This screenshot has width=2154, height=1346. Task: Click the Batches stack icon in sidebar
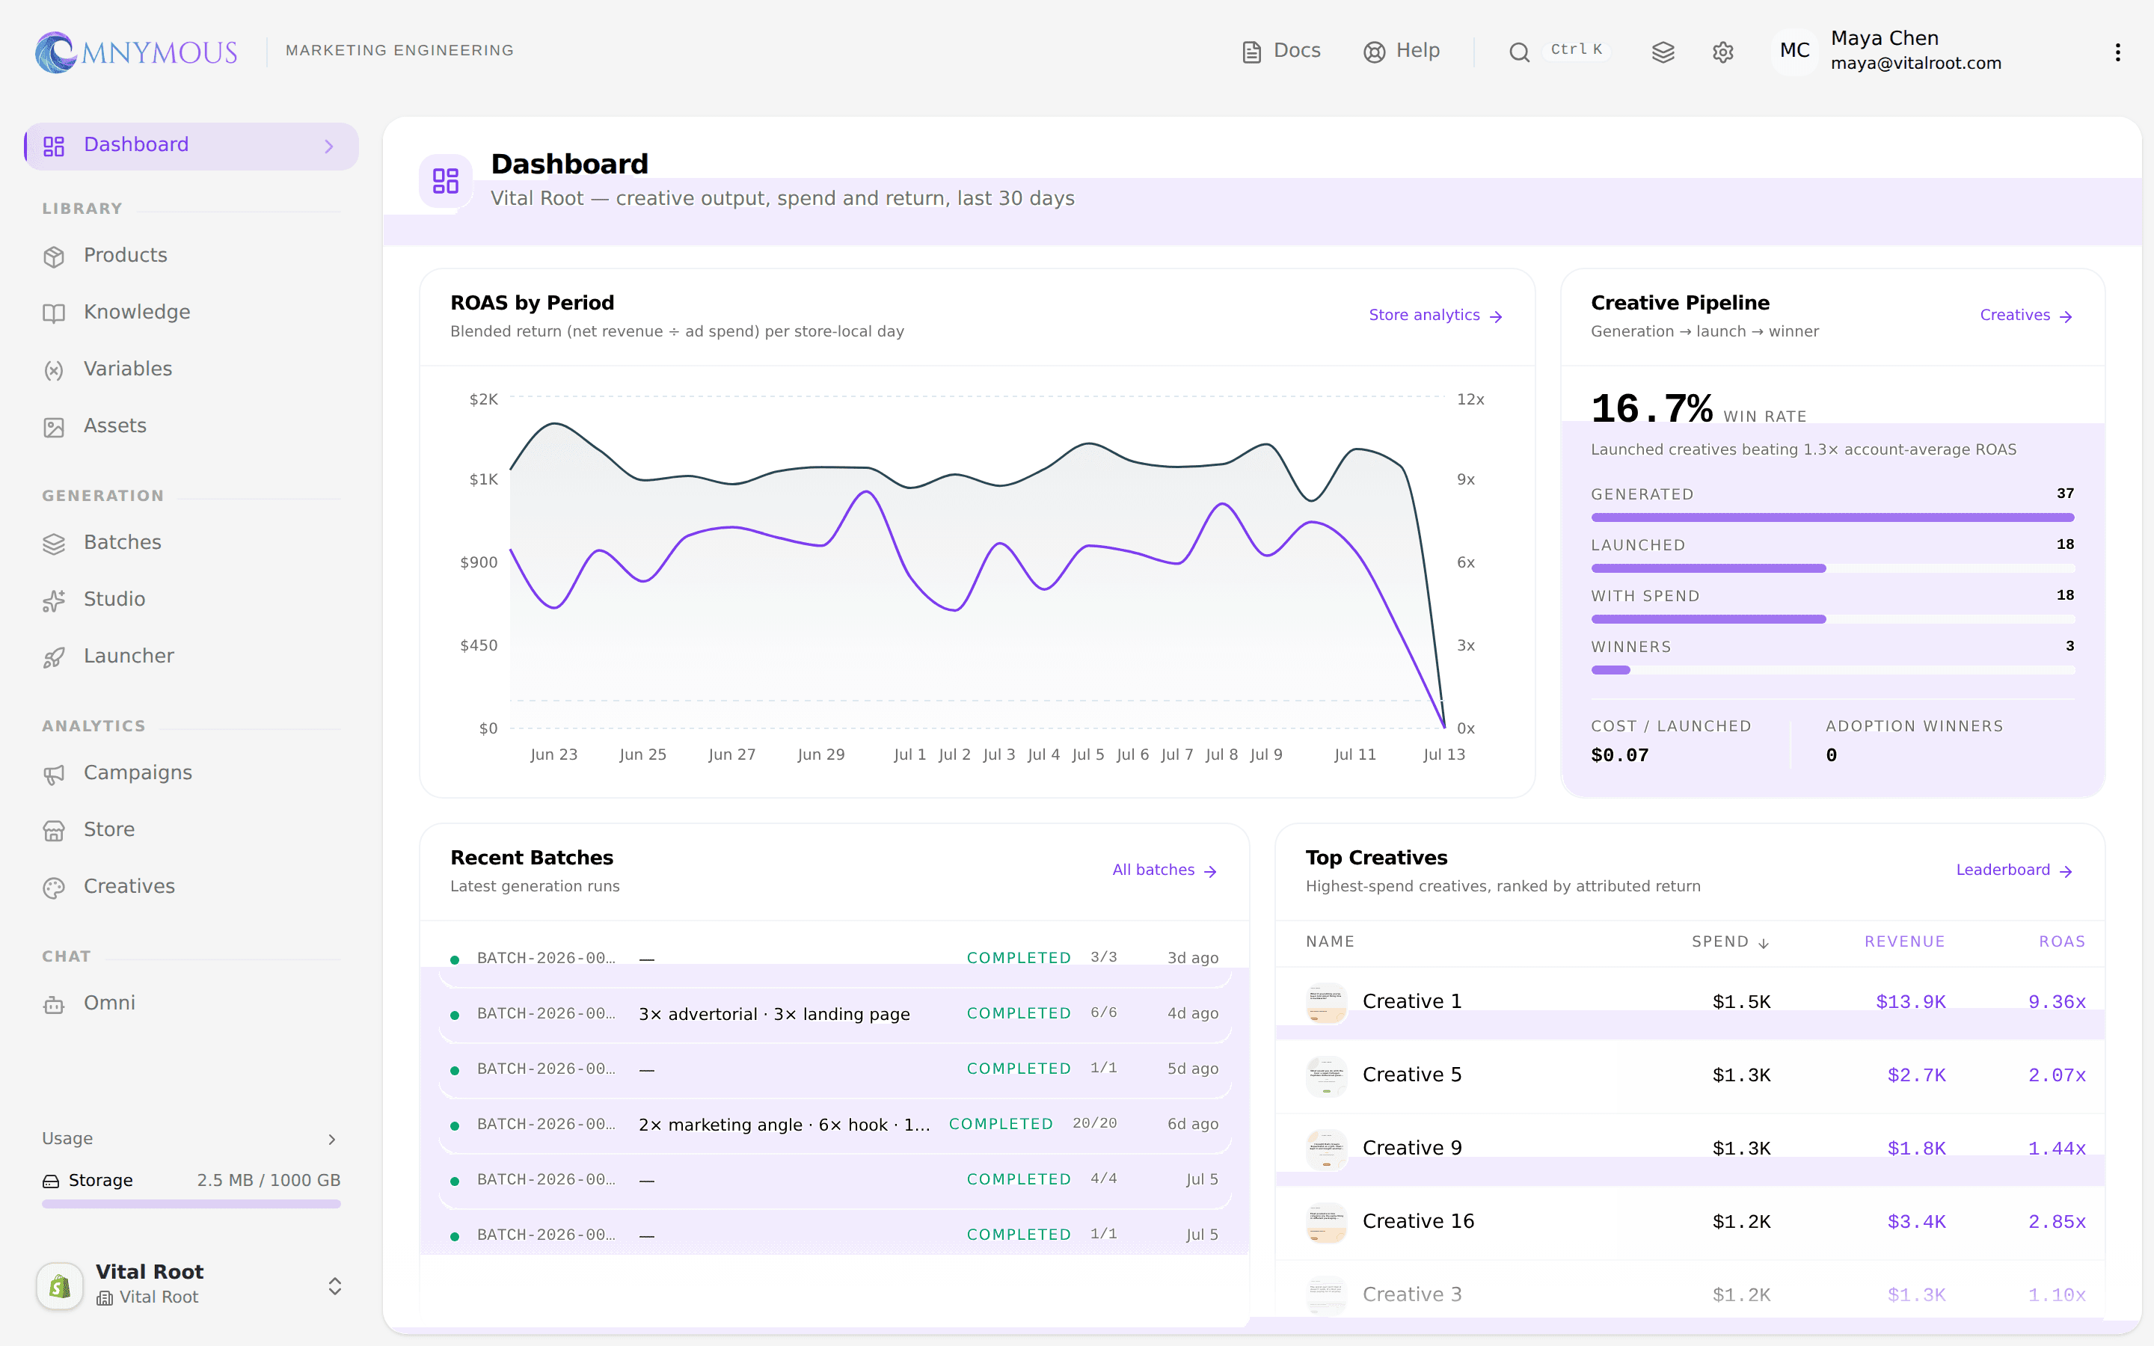(55, 545)
